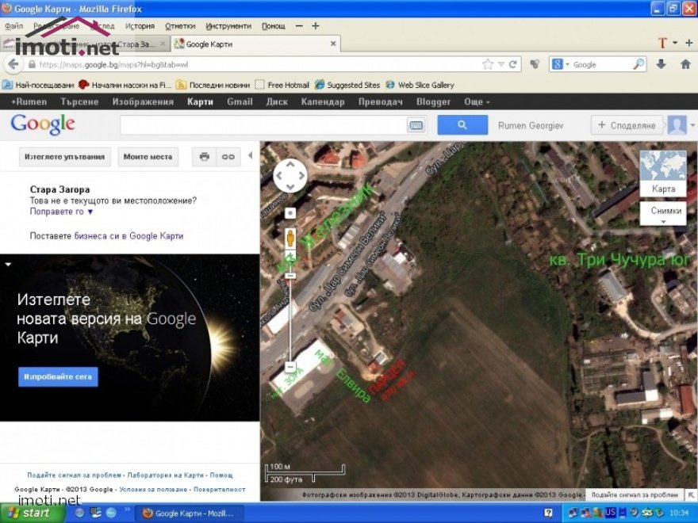Select the Google Карти Firefox taskbar item
This screenshot has width=698, height=523.
[x=189, y=513]
